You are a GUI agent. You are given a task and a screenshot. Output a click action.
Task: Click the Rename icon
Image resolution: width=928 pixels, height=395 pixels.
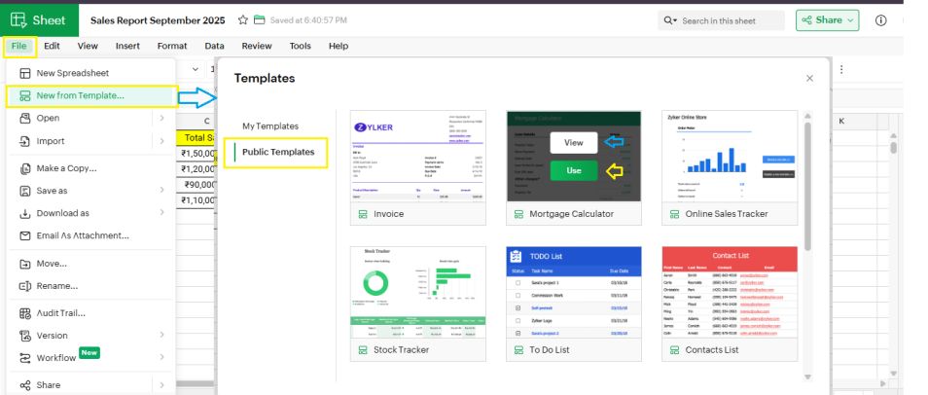pos(25,286)
